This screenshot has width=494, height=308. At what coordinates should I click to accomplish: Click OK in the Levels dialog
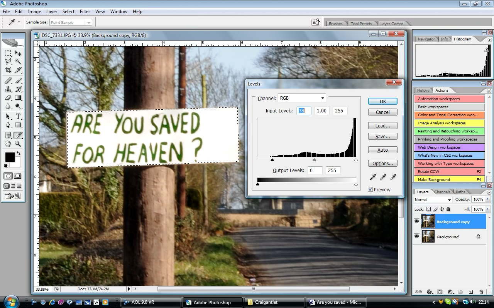point(382,101)
